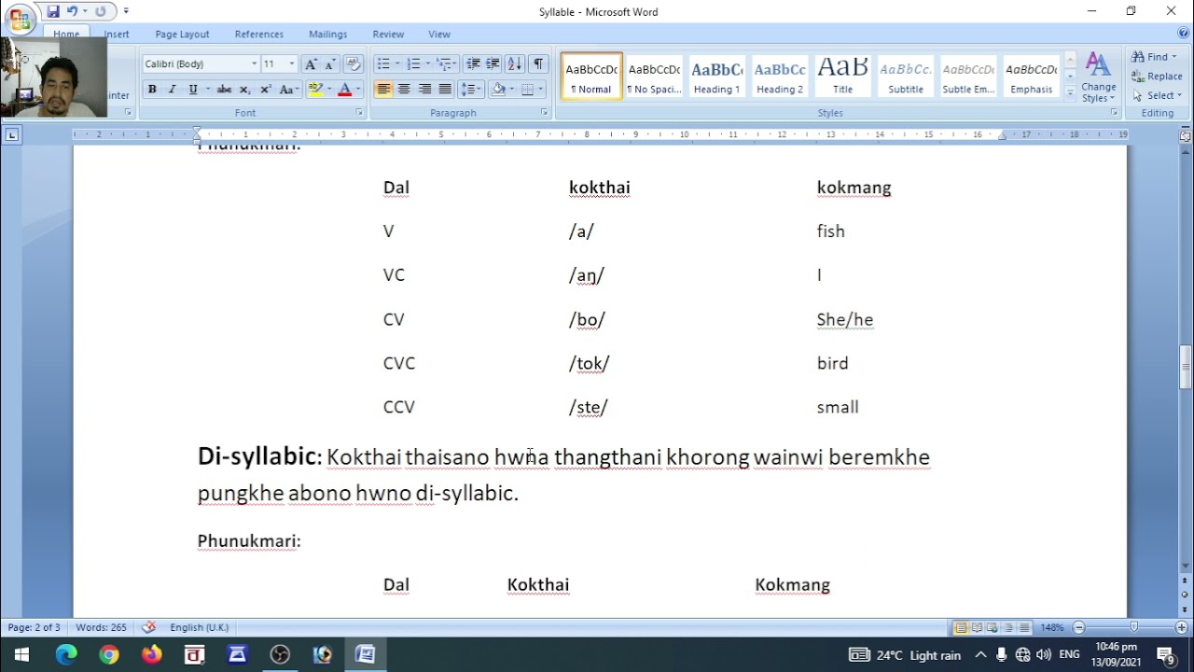The image size is (1194, 672).
Task: Toggle show paragraph marks
Action: (x=538, y=63)
